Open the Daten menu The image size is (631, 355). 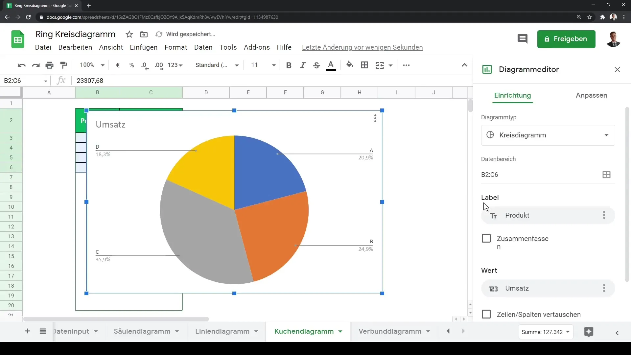click(x=203, y=47)
